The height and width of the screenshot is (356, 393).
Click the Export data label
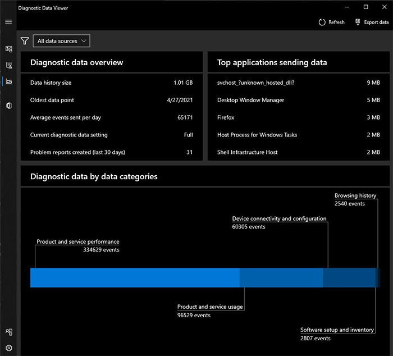pyautogui.click(x=376, y=22)
